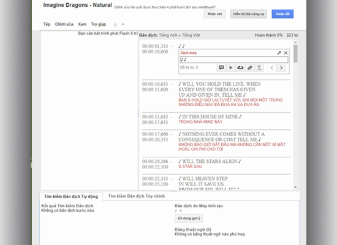Select the IN THIS HOUSE OF MINE segment
This screenshot has height=245, width=337.
(x=210, y=117)
